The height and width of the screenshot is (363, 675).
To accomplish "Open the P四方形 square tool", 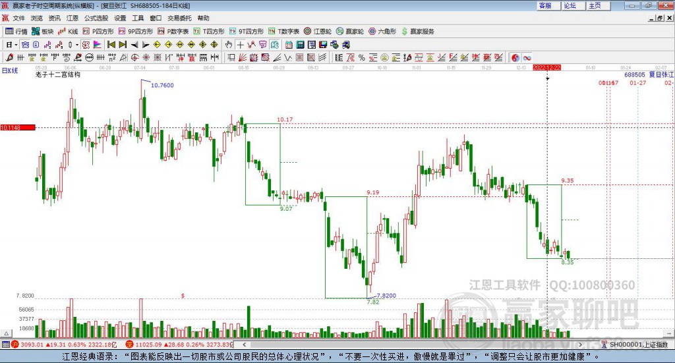I will click(98, 31).
